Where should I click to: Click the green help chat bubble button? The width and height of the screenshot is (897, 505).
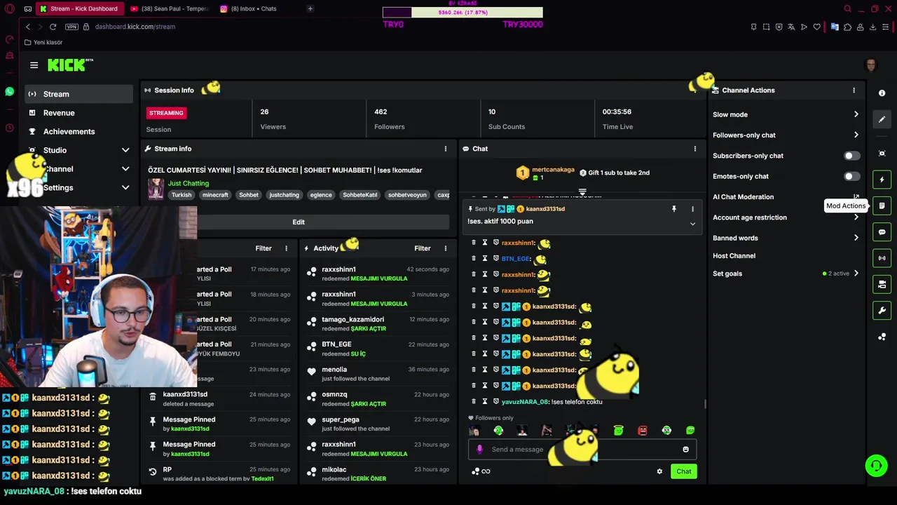click(x=876, y=466)
